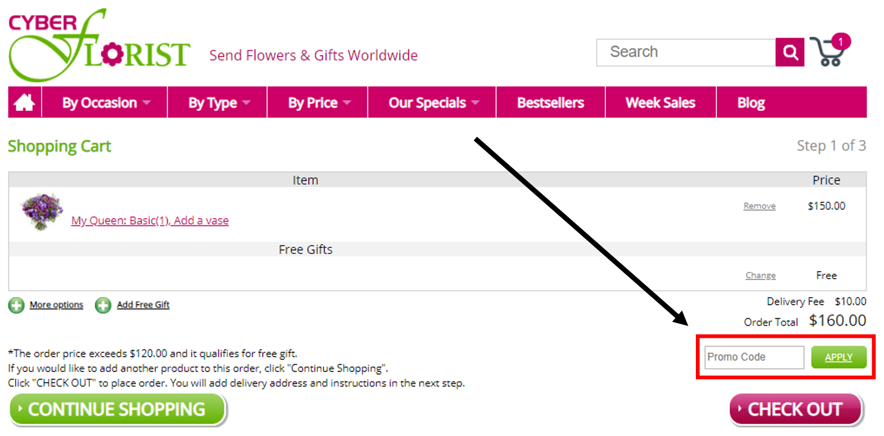Click the bouquet thumbnail image
884x436 pixels.
coord(42,212)
